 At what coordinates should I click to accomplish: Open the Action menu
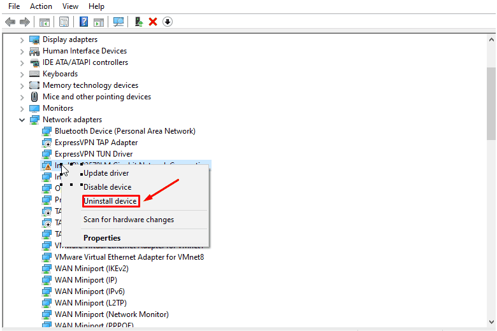click(41, 6)
